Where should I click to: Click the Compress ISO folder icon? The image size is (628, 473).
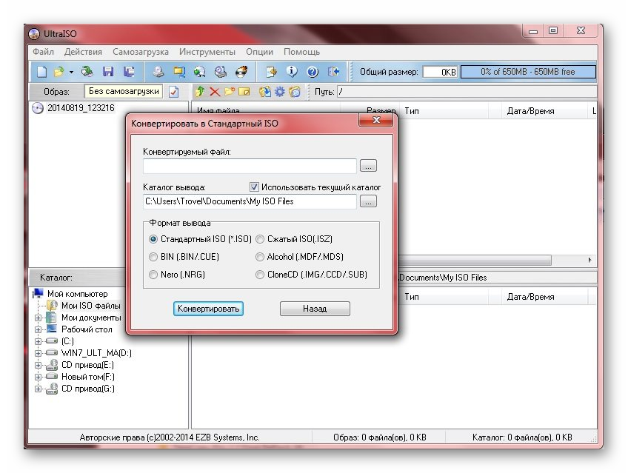click(179, 72)
